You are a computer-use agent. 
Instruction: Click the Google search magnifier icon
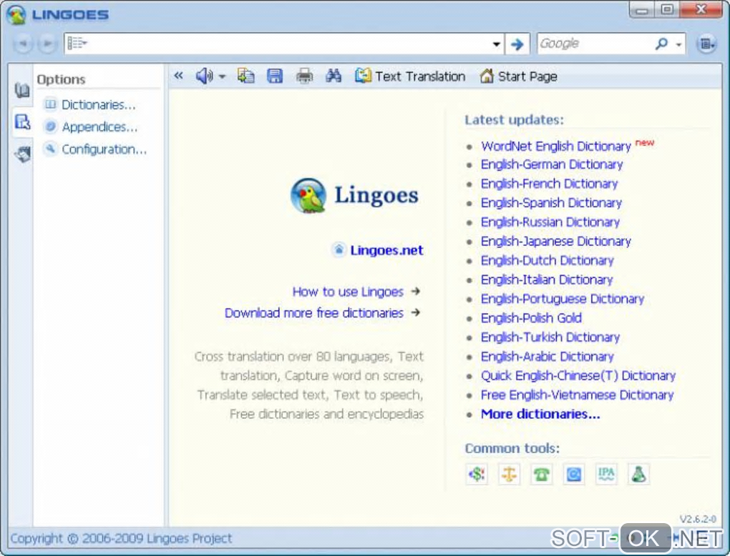pos(661,44)
